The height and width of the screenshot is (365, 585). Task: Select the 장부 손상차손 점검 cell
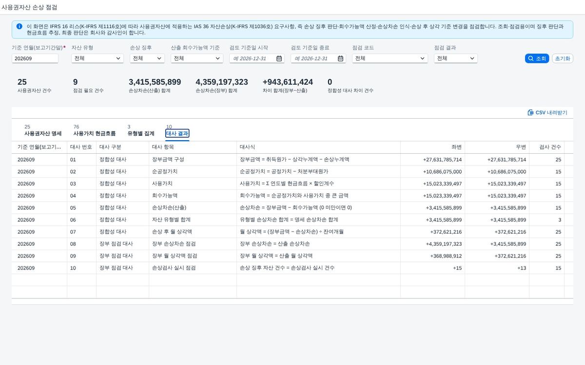(193, 244)
